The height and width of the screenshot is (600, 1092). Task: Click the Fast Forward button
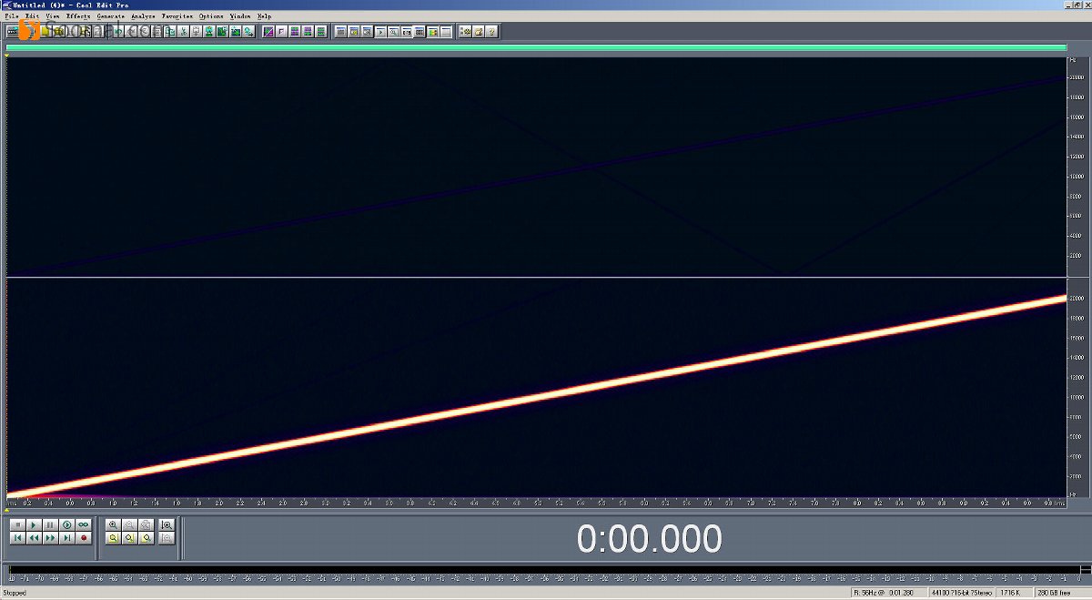click(x=50, y=538)
